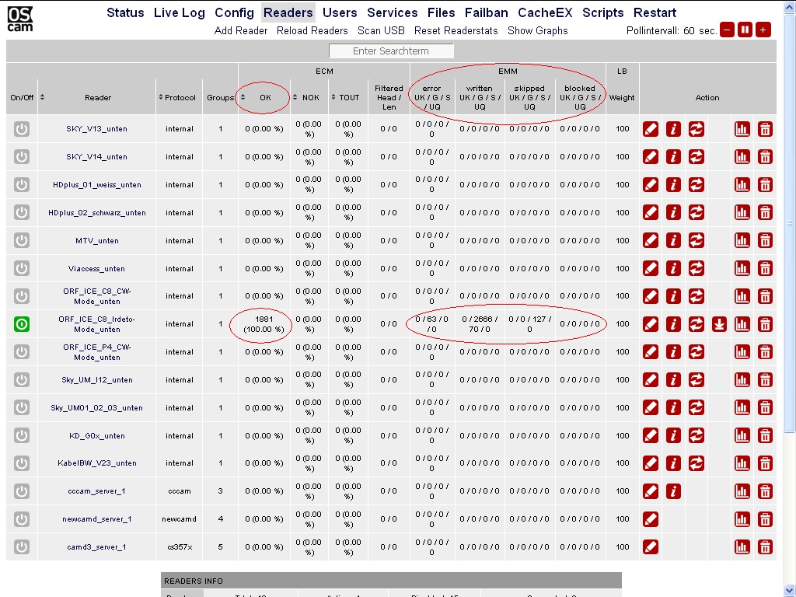
Task: Enable the SKY_V14_unten reader
Action: (x=22, y=157)
